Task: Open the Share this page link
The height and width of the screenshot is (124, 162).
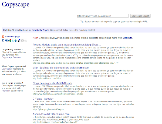Action: (13, 37)
